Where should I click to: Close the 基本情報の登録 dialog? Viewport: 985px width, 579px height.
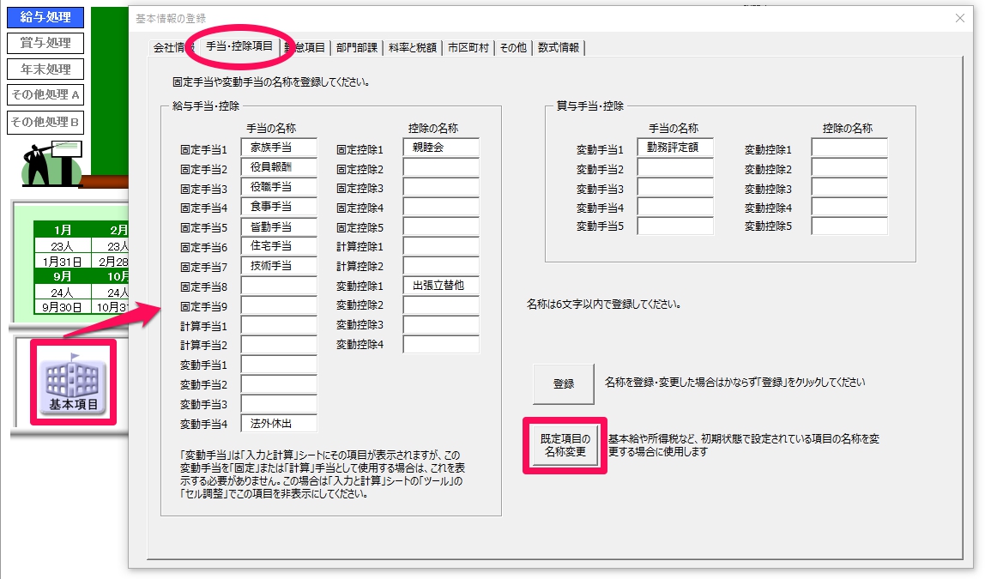(960, 18)
